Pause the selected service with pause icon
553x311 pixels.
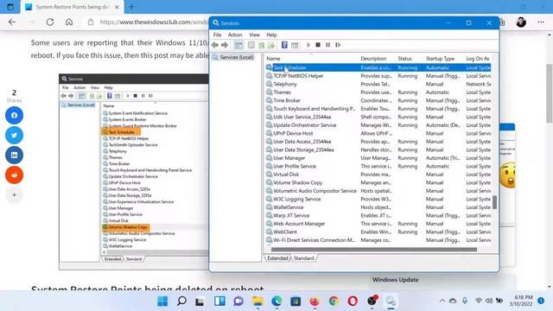coord(328,45)
